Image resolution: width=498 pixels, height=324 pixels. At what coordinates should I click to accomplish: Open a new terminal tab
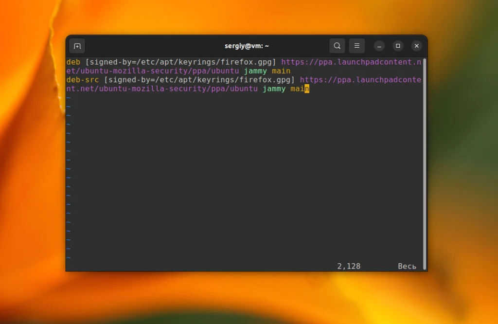[77, 45]
